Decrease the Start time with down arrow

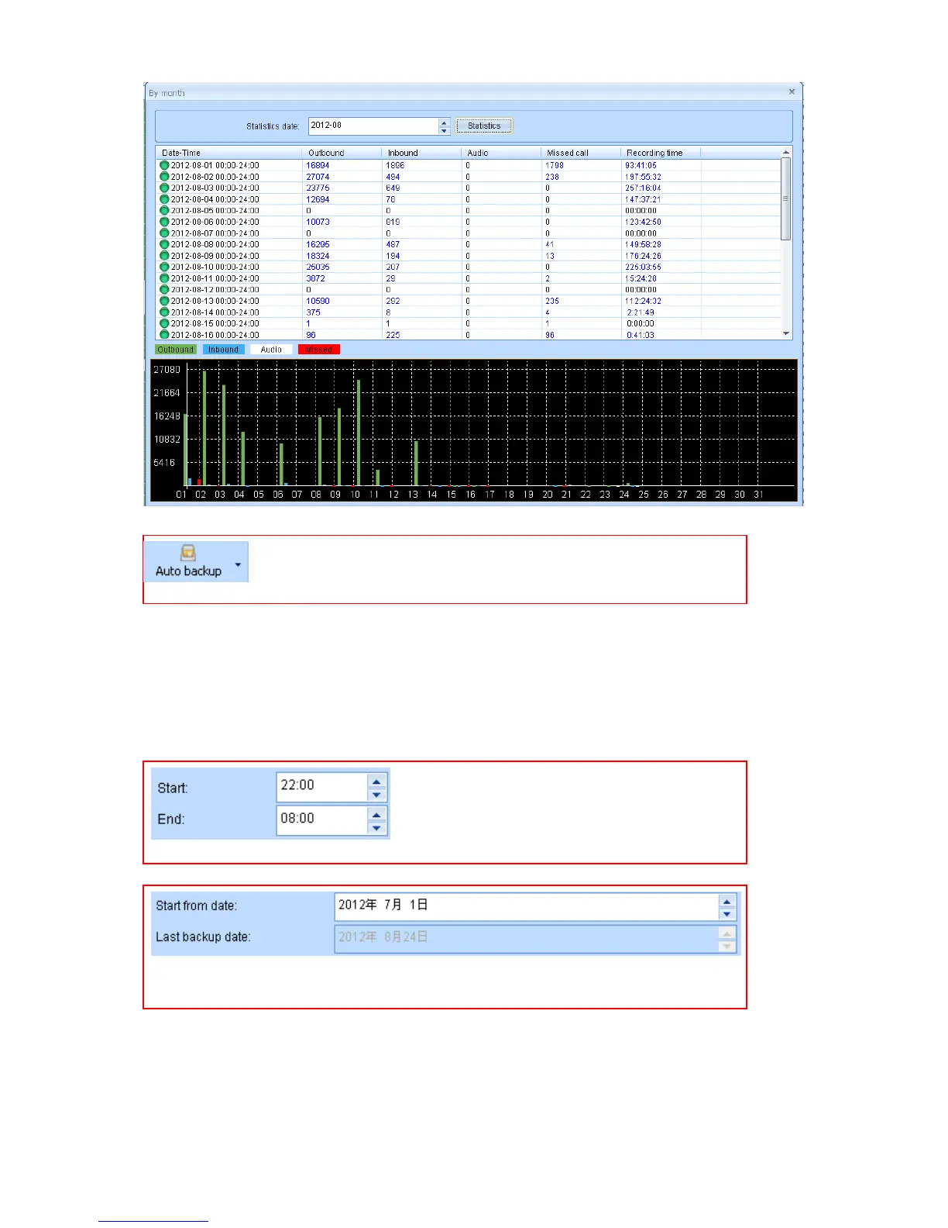376,795
